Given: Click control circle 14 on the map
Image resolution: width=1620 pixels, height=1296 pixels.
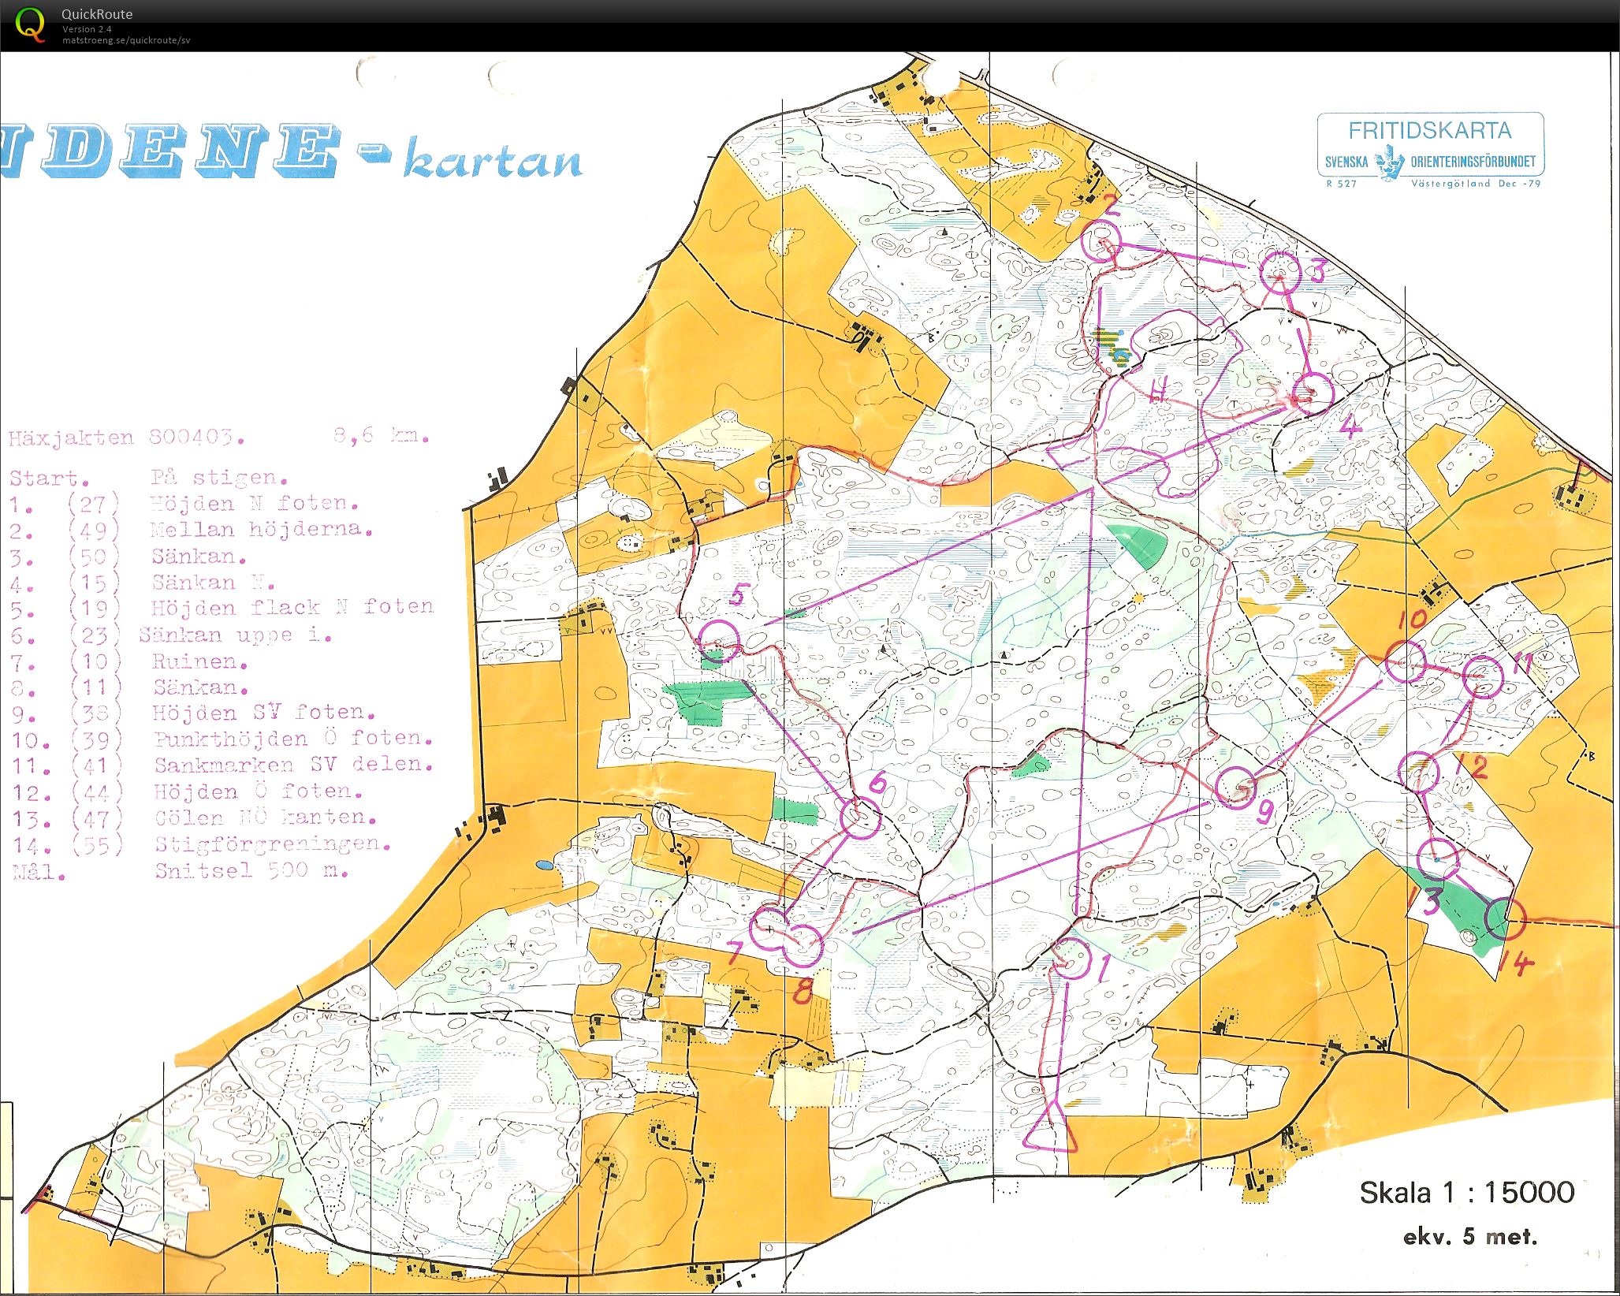Looking at the screenshot, I should click(x=1506, y=918).
